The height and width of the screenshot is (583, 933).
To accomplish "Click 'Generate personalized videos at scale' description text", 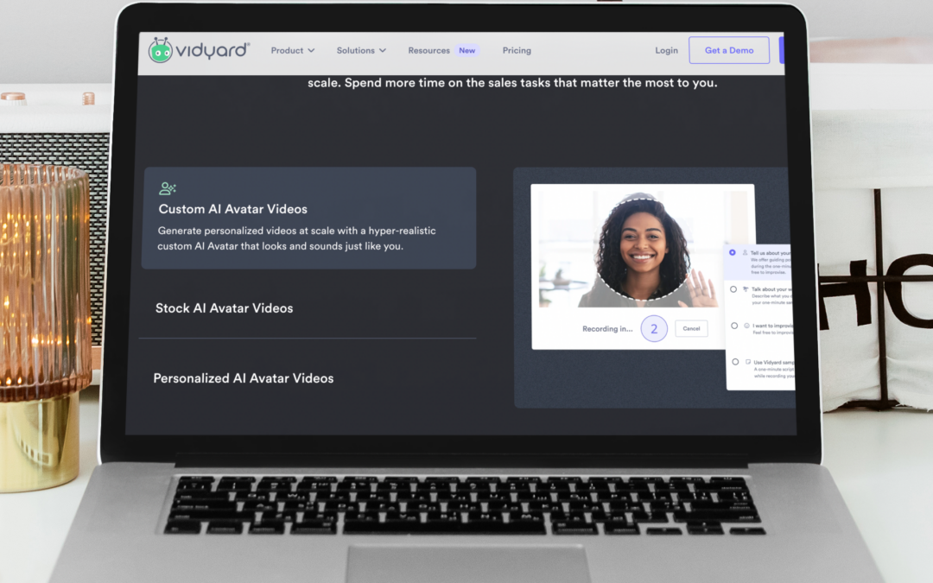I will [296, 238].
